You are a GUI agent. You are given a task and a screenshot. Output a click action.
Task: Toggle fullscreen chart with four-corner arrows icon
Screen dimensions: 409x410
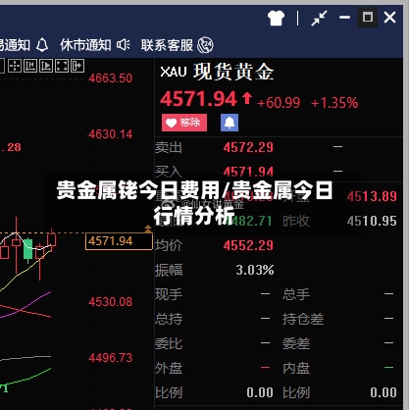coord(62,66)
